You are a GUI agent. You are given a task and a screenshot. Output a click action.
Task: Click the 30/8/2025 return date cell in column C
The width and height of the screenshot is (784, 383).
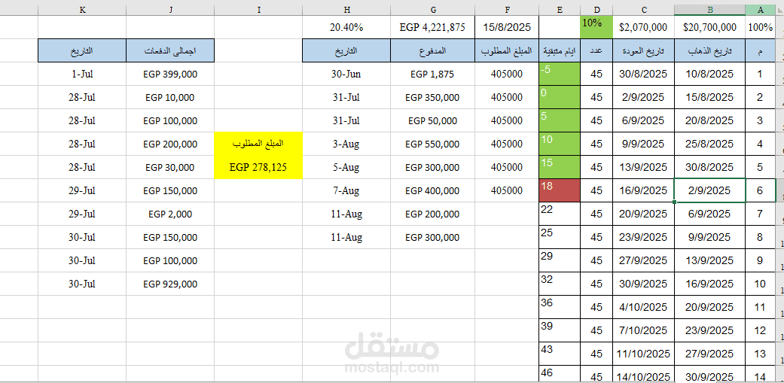pos(643,74)
